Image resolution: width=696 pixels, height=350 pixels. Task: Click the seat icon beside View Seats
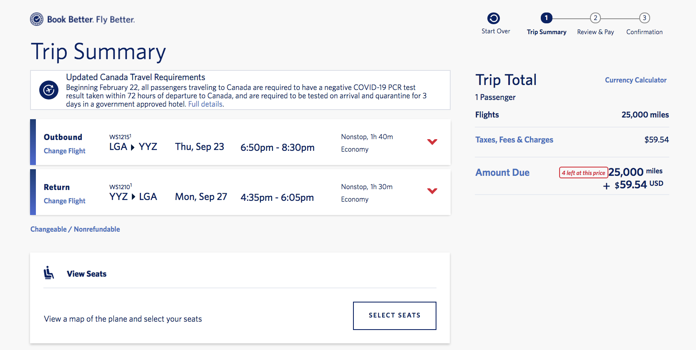[49, 273]
